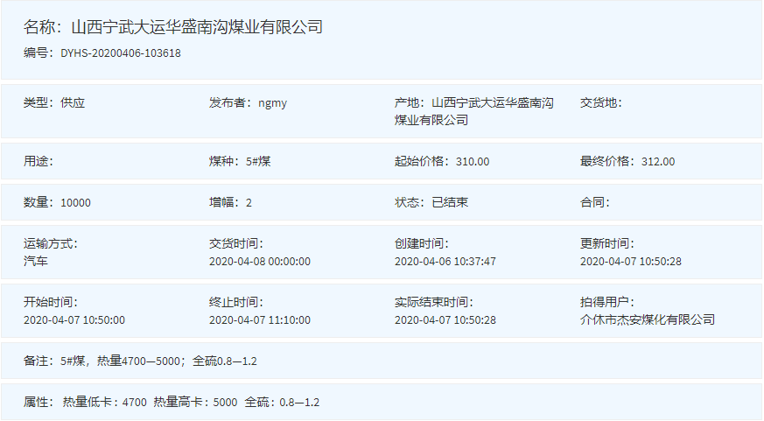764x421 pixels.
Task: Click the 实际结束时间 label
Action: click(x=434, y=302)
